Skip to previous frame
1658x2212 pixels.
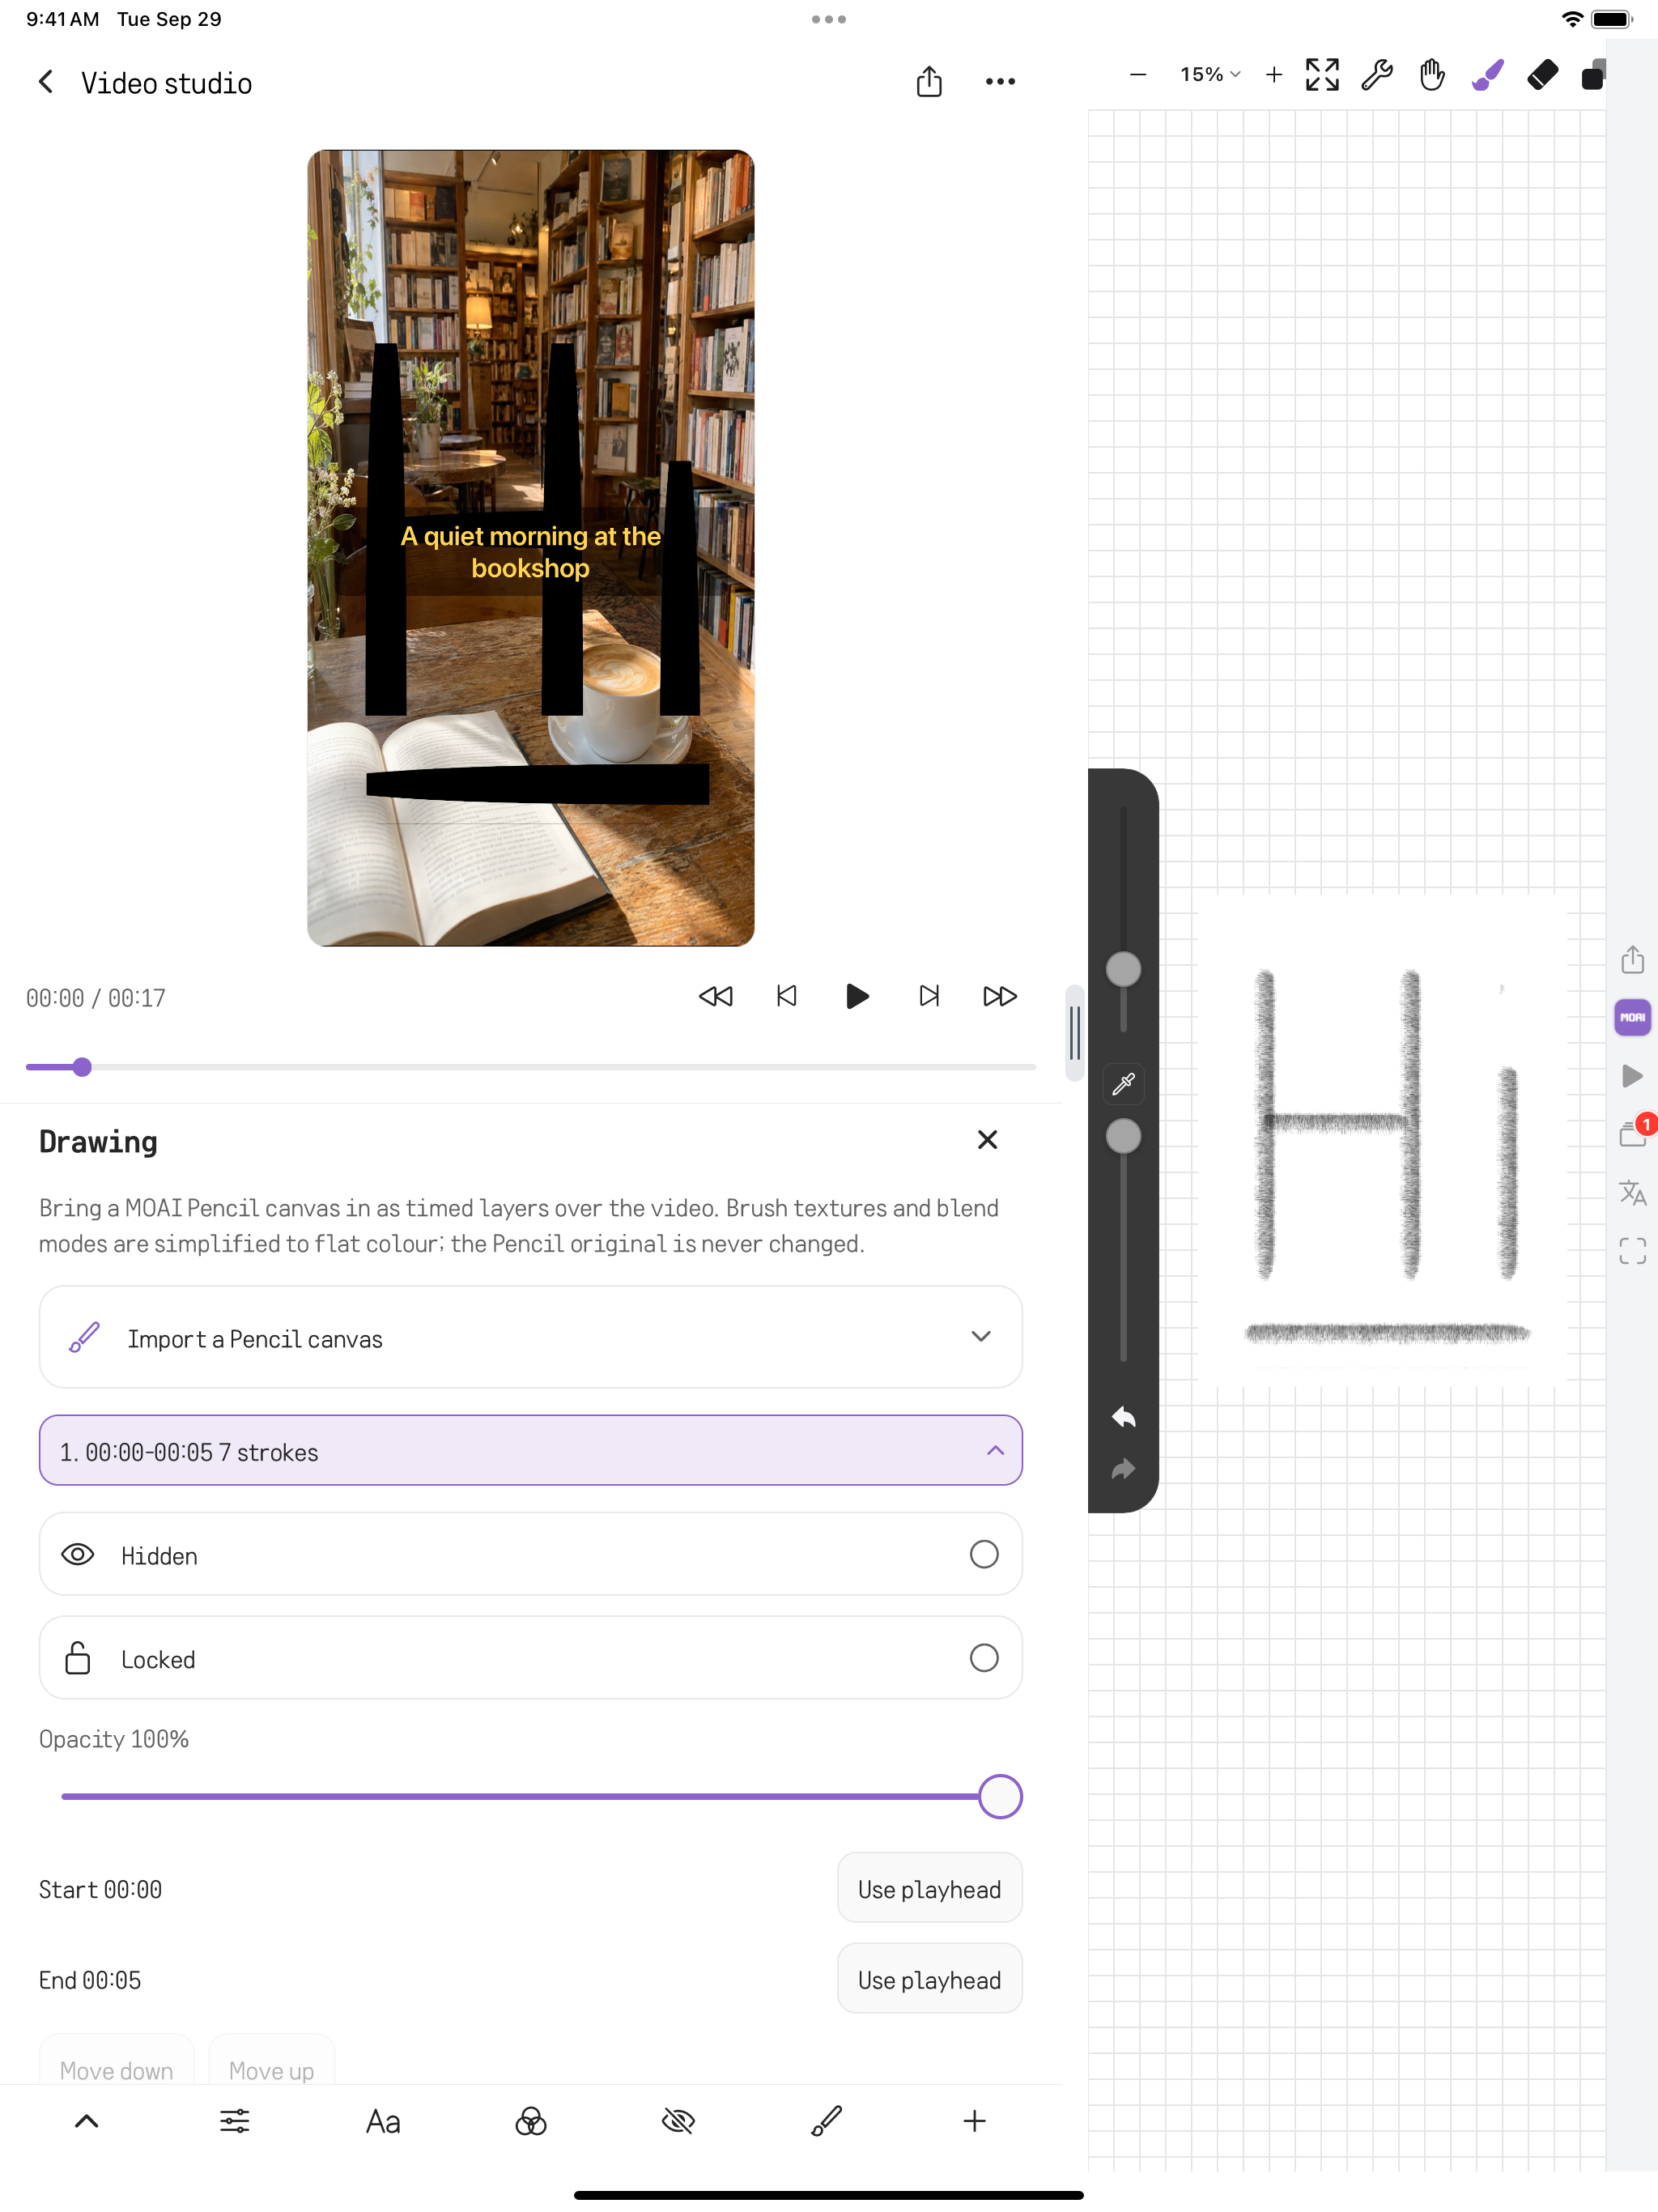(787, 996)
